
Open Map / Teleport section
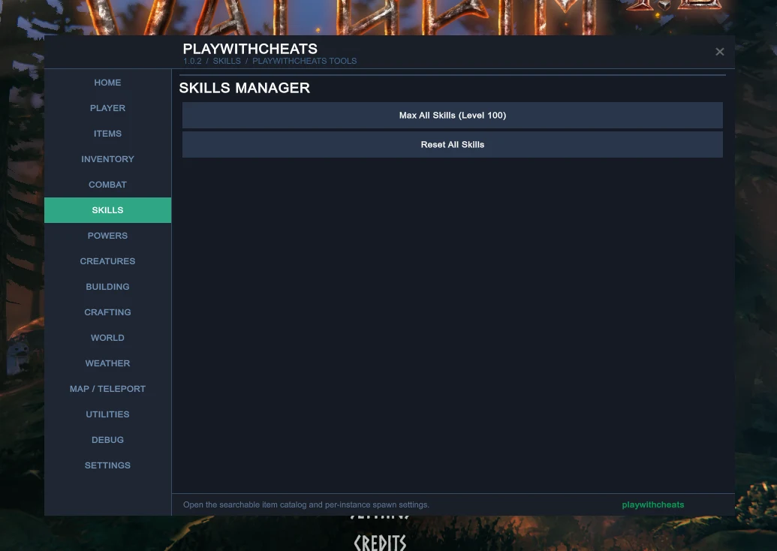click(x=107, y=389)
